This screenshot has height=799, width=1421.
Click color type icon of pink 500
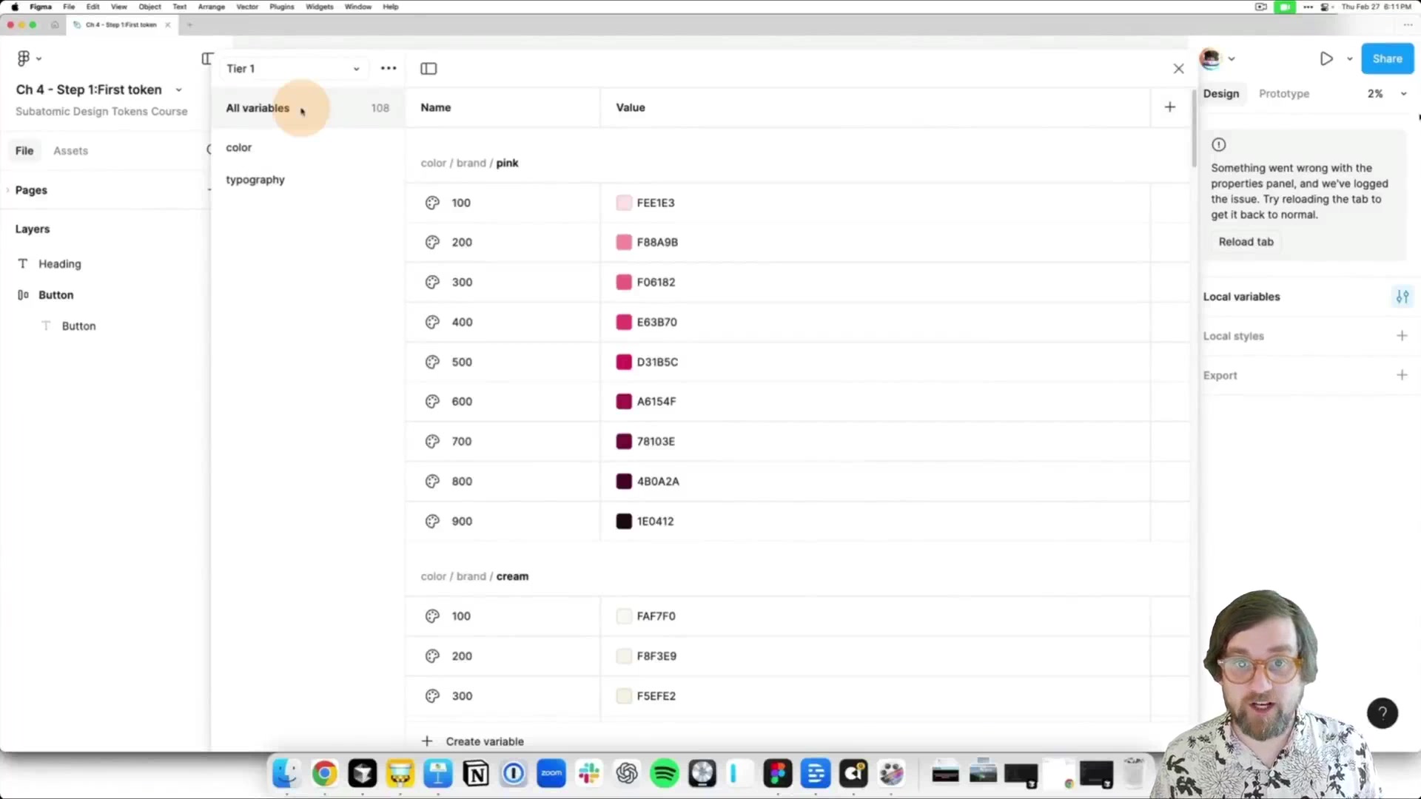pos(433,362)
